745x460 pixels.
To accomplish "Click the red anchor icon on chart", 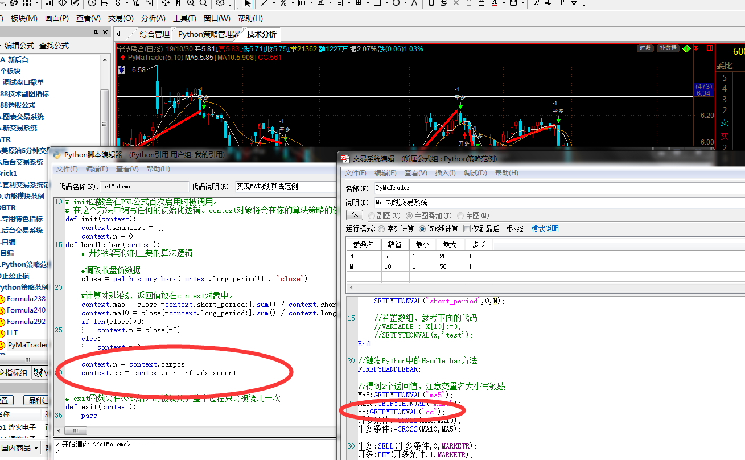I will (x=695, y=48).
